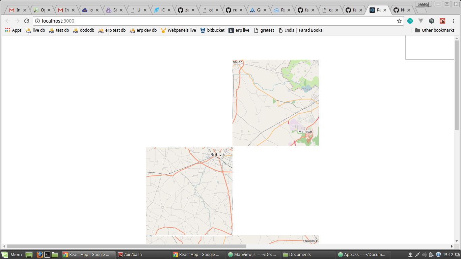Screen dimensions: 461x259
Task: Bookmark this page with the star icon
Action: (399, 21)
